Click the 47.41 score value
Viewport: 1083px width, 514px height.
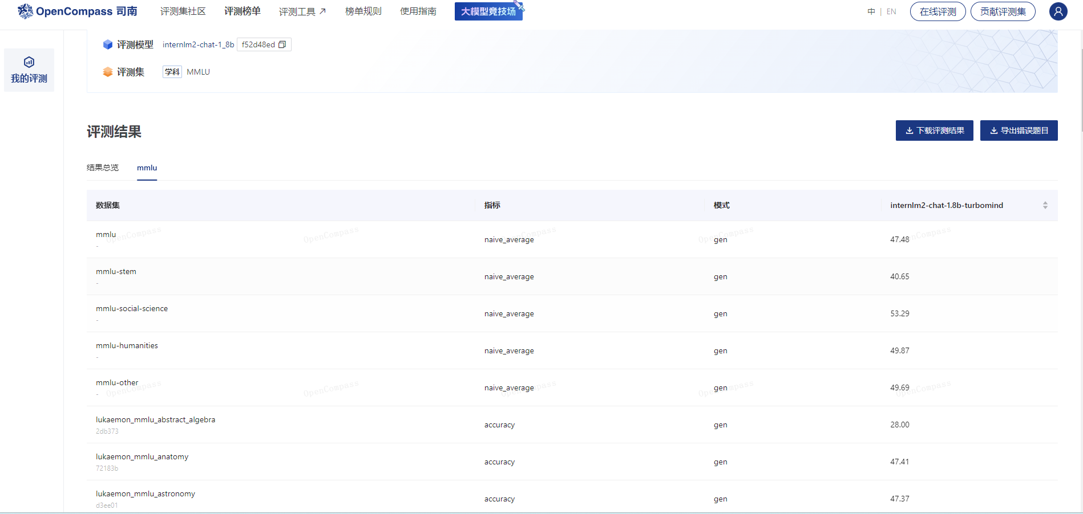[x=900, y=462]
